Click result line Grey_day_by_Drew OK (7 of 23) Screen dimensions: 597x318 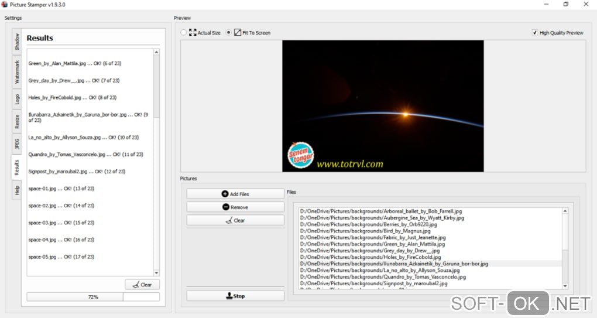(x=74, y=81)
